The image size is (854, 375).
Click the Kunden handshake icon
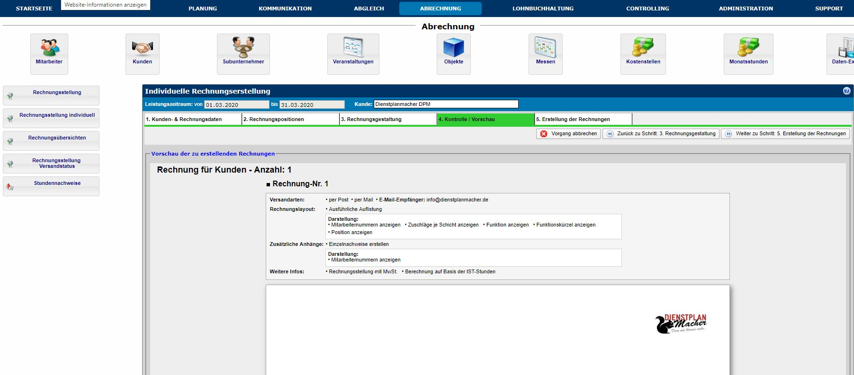[x=142, y=48]
